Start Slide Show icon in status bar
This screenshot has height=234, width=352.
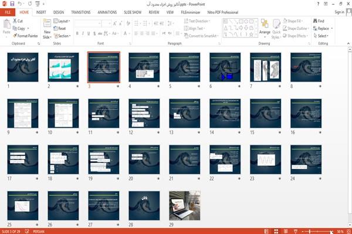(296, 231)
